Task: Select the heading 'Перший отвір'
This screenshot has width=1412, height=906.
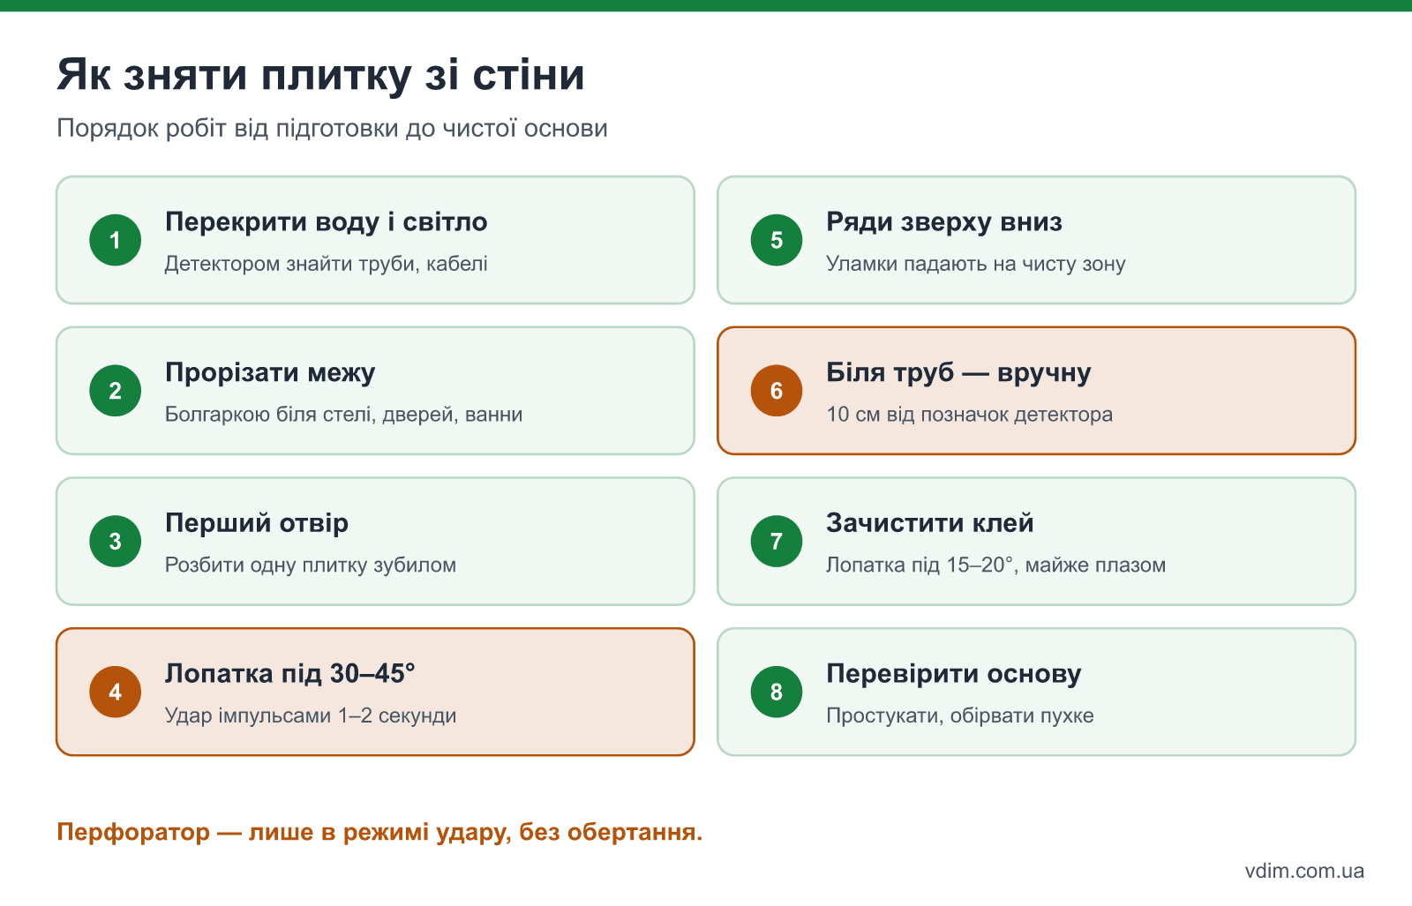Action: point(257,523)
